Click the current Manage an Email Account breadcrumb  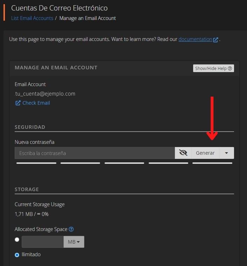87,18
